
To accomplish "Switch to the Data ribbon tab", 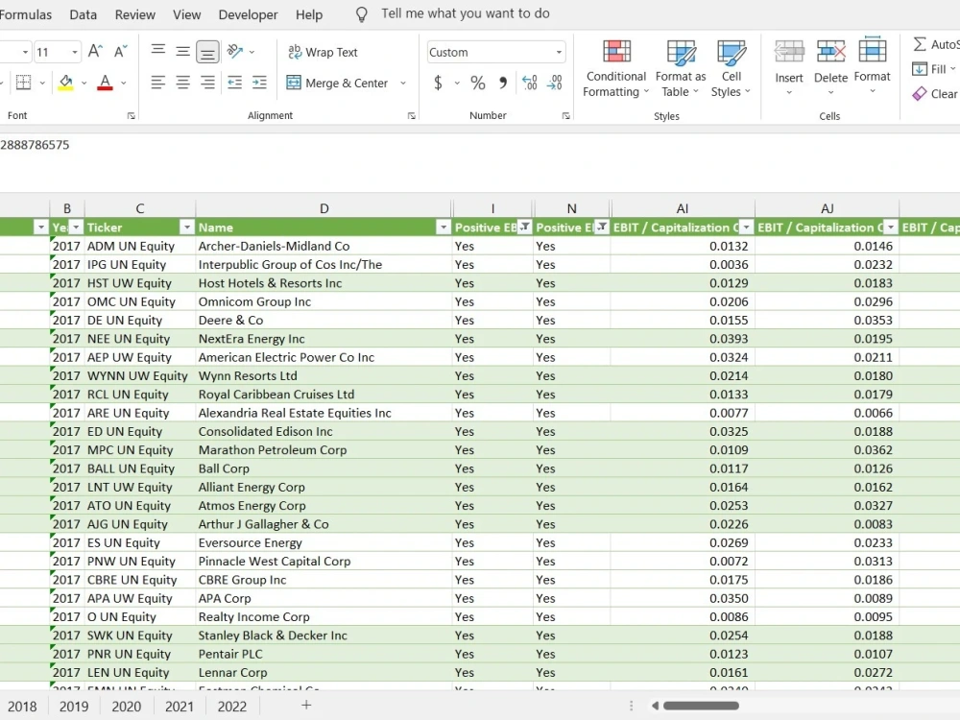I will pos(83,14).
